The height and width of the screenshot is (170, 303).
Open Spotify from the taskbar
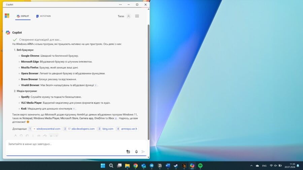click(200, 166)
